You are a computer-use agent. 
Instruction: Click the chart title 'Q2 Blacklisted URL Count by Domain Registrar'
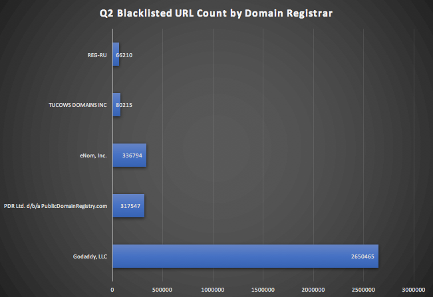tap(216, 13)
